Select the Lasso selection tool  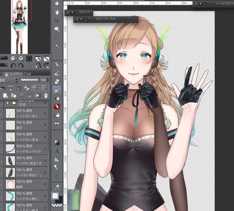57,37
